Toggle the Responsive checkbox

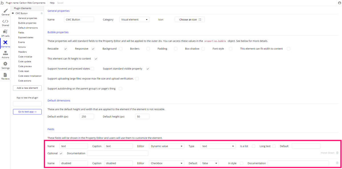pos(93,49)
